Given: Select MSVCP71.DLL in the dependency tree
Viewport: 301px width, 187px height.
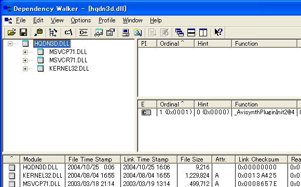Looking at the screenshot, I should point(68,52).
